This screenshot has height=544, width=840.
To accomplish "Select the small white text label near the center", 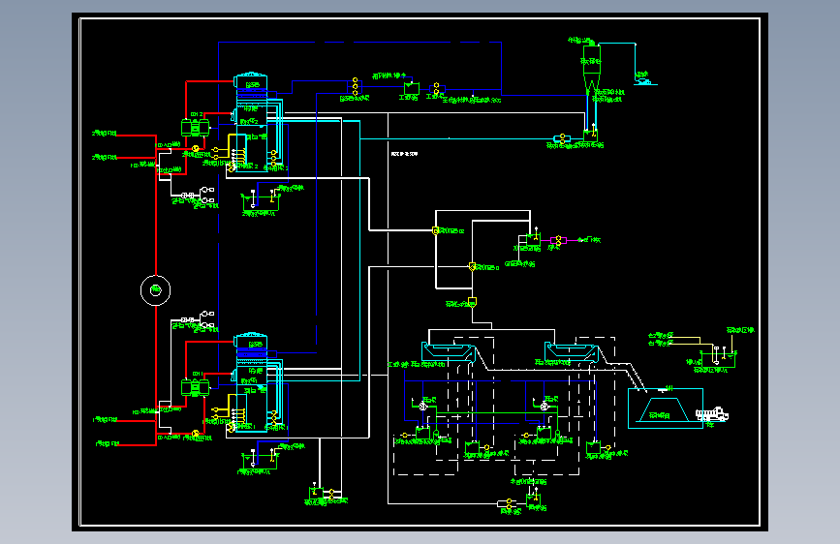I will click(404, 154).
